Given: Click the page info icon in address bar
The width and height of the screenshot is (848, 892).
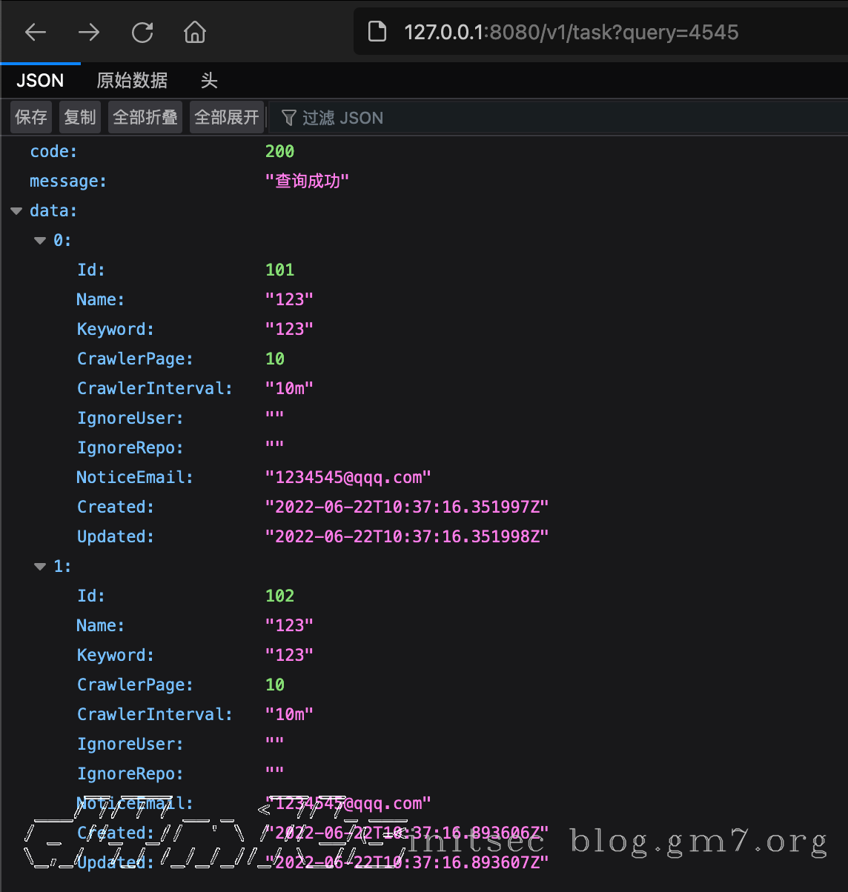Looking at the screenshot, I should point(377,32).
